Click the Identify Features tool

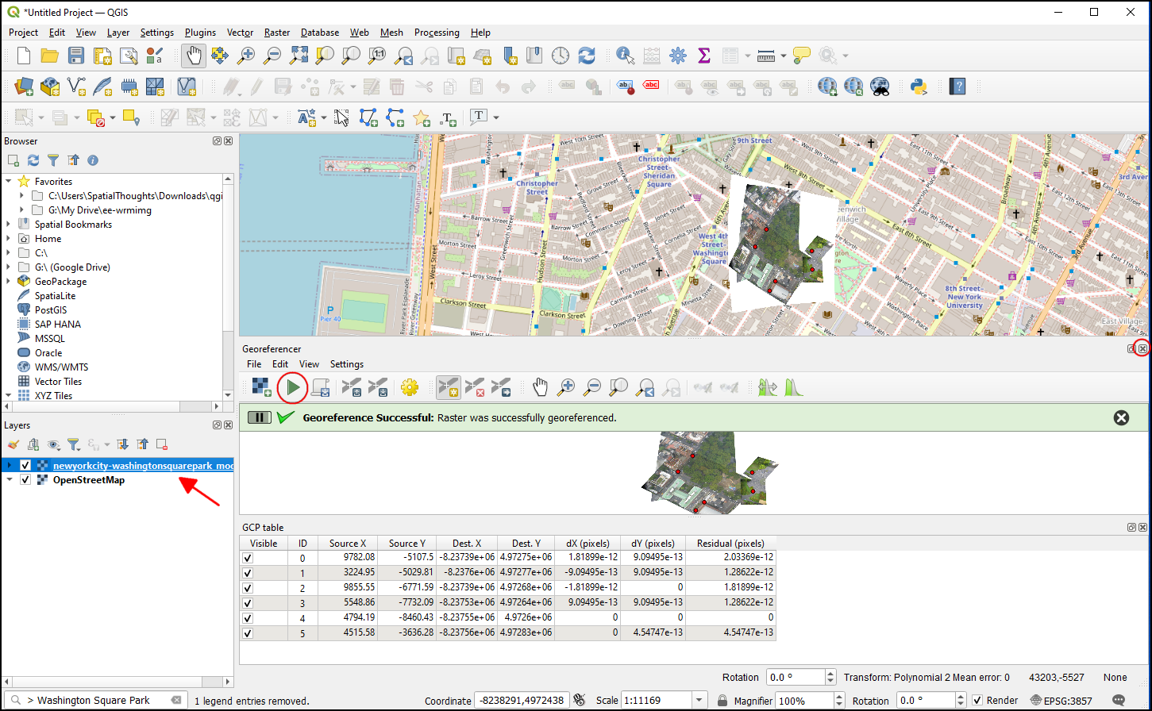626,55
